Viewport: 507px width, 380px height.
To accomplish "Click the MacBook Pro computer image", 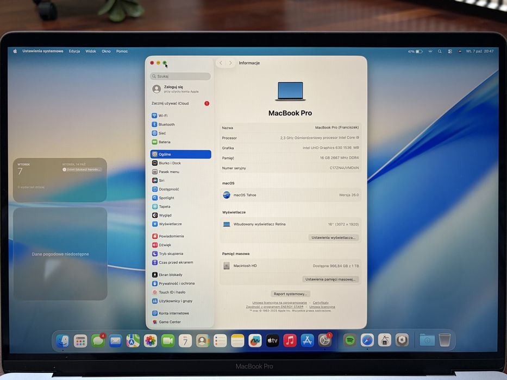I will pyautogui.click(x=290, y=91).
